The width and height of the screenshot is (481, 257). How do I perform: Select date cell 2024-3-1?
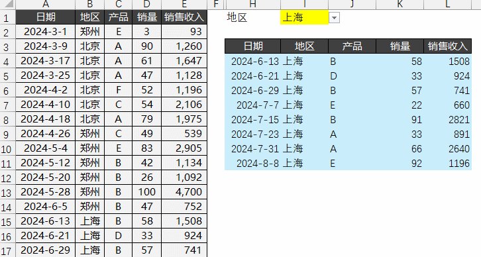pos(46,32)
